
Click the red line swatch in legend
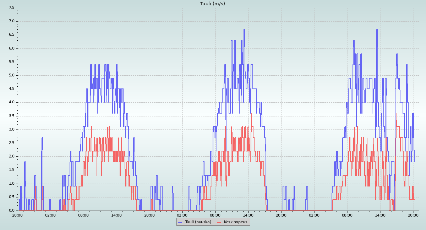point(219,222)
